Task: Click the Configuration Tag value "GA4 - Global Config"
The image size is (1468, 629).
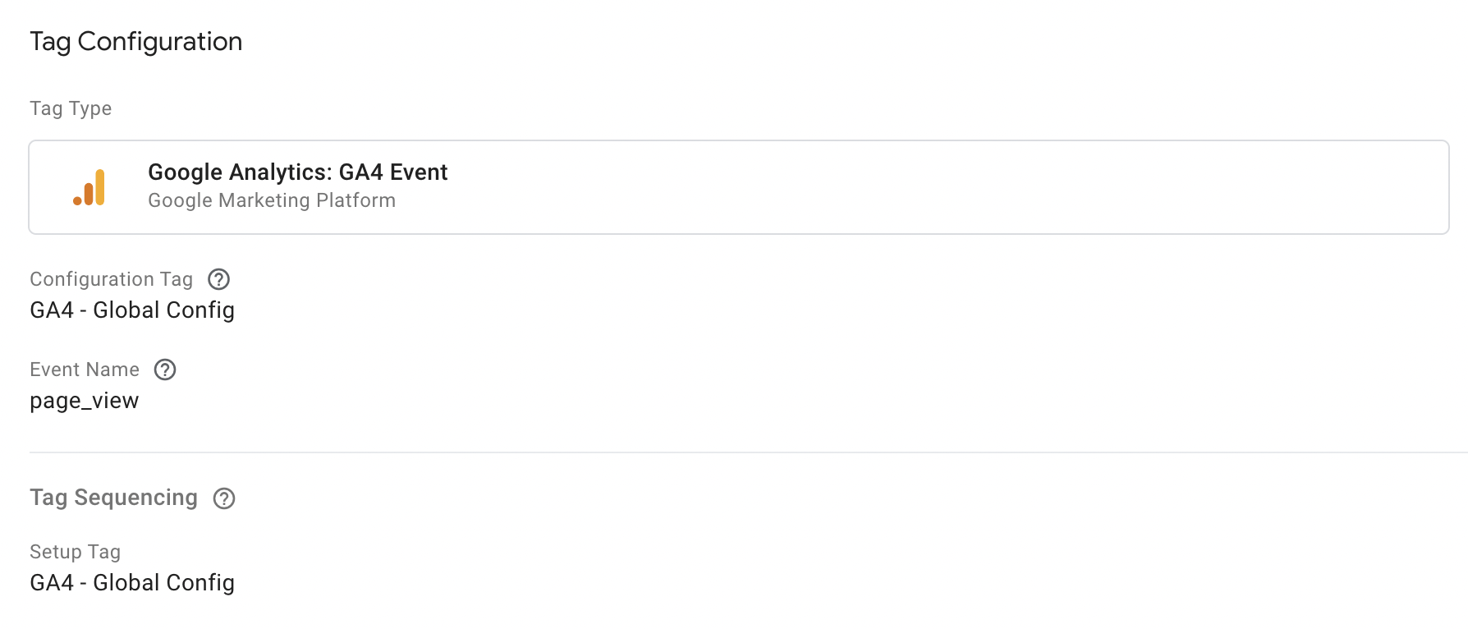Action: coord(132,310)
